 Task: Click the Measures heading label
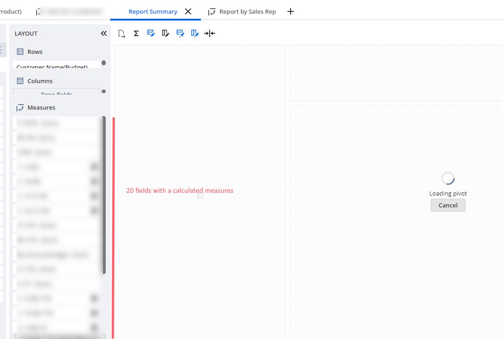pyautogui.click(x=41, y=107)
